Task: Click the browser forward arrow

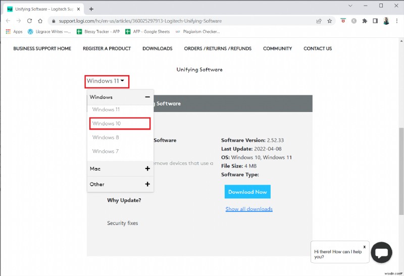Action: pyautogui.click(x=19, y=21)
